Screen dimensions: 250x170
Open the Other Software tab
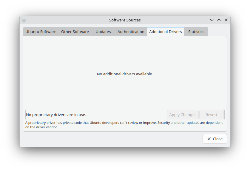[x=75, y=32]
